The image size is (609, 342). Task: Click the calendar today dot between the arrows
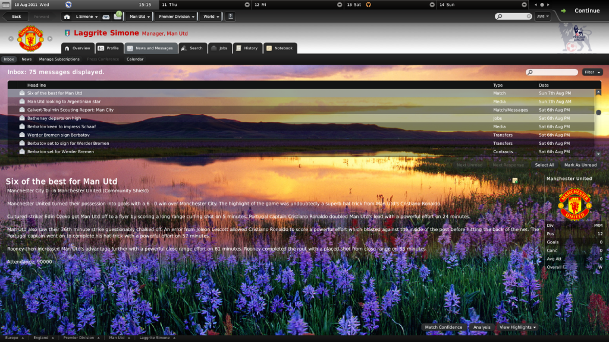pos(542,5)
